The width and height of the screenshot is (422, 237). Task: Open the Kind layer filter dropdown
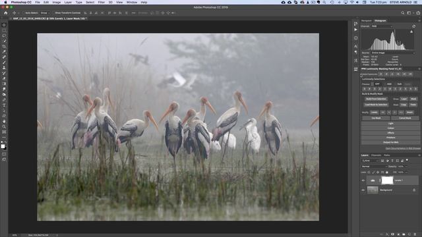(371, 161)
